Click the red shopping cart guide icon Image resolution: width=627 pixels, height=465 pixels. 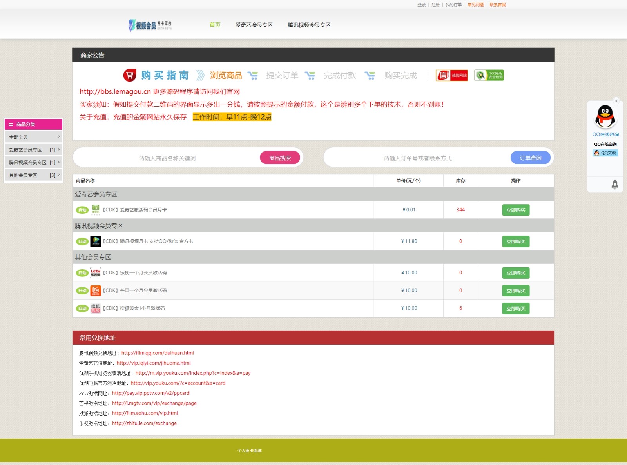(x=130, y=75)
